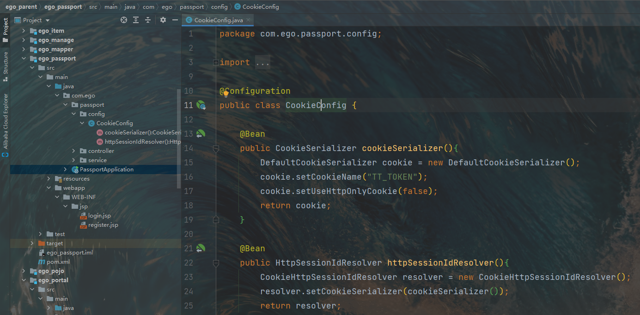Collapse the config package node
640x315 pixels.
73,114
